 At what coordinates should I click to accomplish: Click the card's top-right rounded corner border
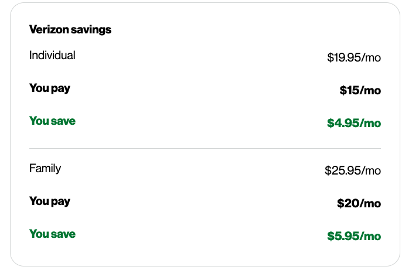click(x=396, y=8)
